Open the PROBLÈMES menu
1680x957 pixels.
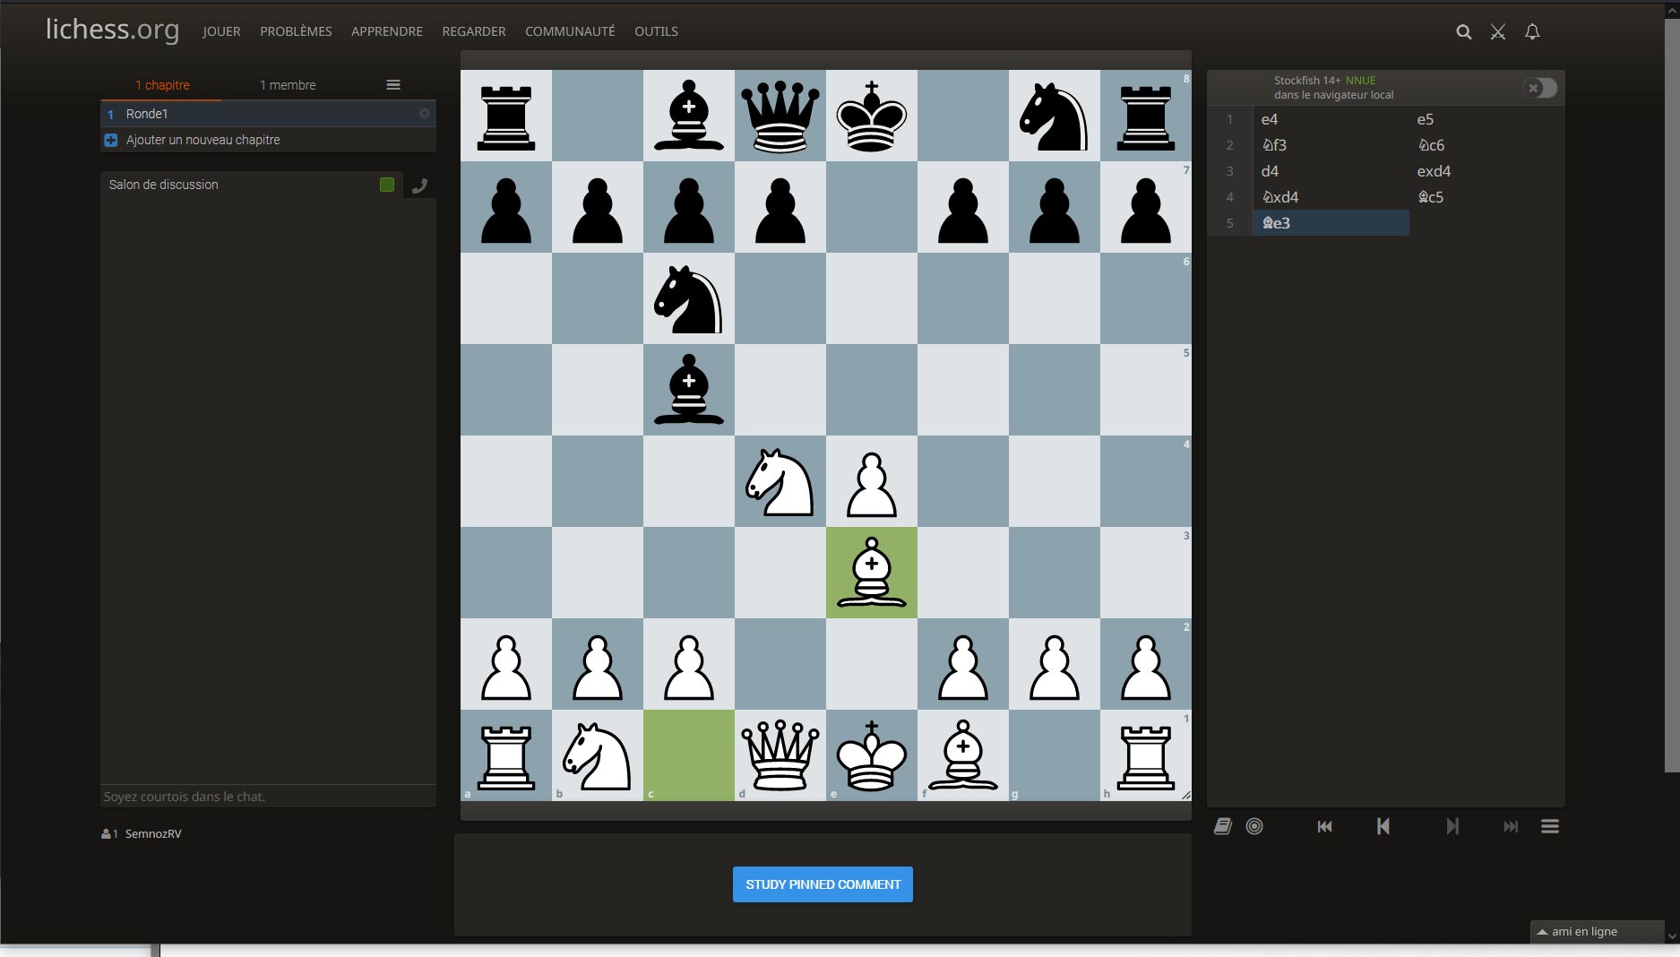pos(296,31)
